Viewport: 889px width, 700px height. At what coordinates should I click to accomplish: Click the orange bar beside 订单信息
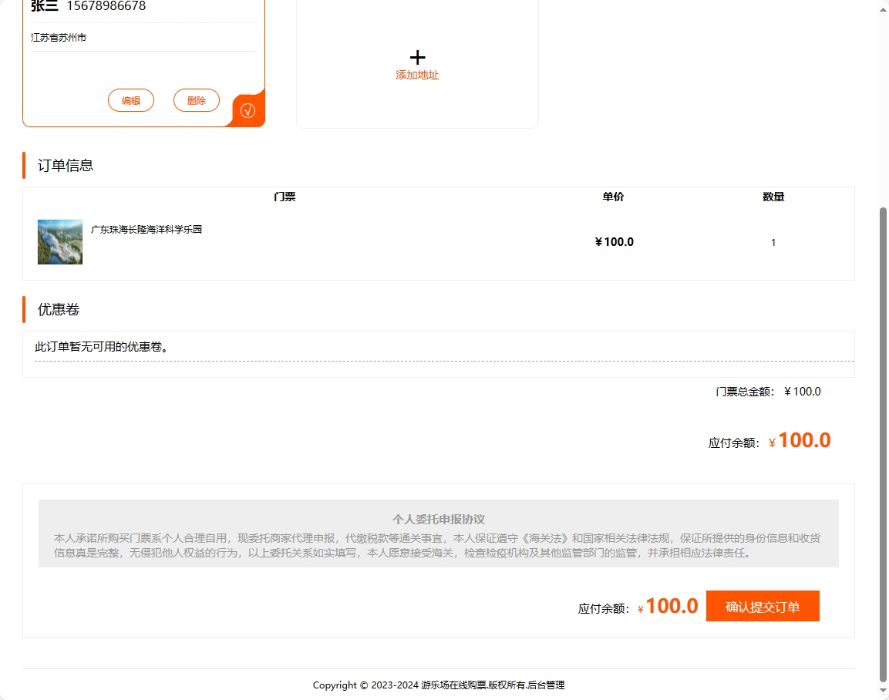click(x=24, y=164)
